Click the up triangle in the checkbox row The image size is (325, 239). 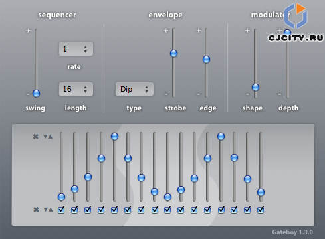point(51,210)
